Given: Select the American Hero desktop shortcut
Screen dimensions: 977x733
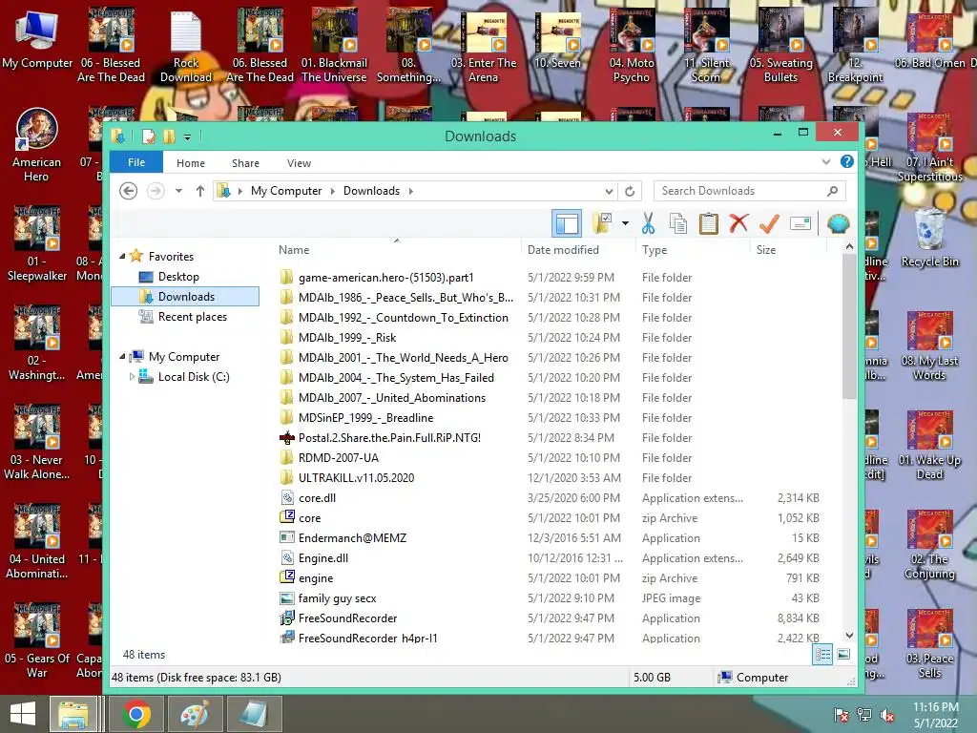Looking at the screenshot, I should pyautogui.click(x=36, y=146).
